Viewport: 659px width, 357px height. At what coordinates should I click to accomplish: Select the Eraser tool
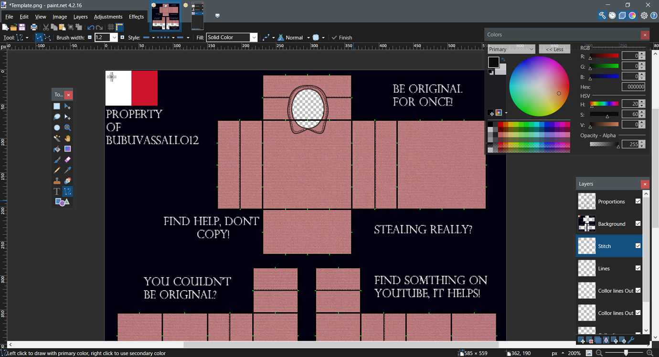coord(67,159)
